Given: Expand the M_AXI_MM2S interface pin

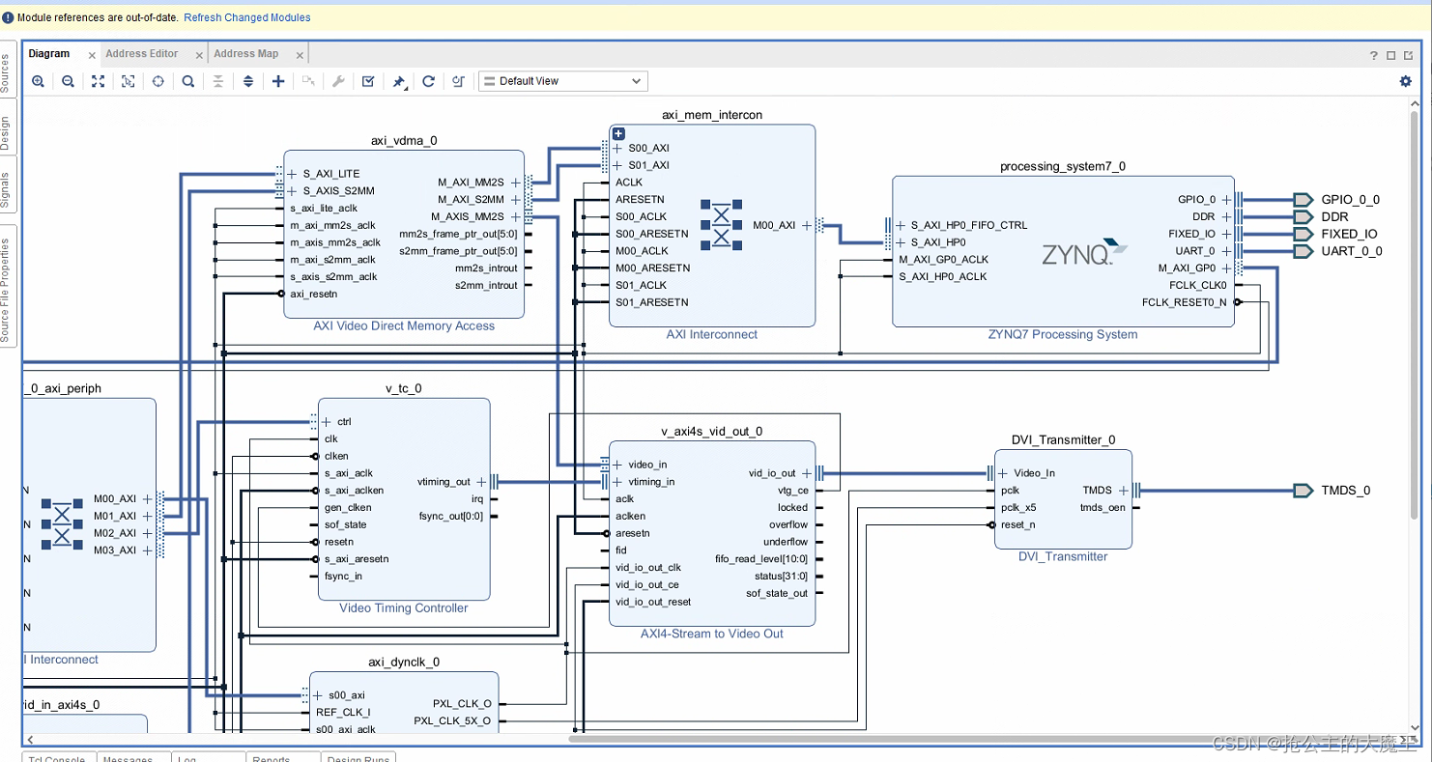Looking at the screenshot, I should pyautogui.click(x=515, y=183).
